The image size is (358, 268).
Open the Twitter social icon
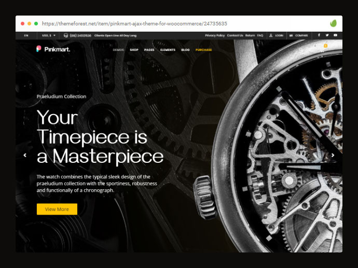click(x=327, y=35)
